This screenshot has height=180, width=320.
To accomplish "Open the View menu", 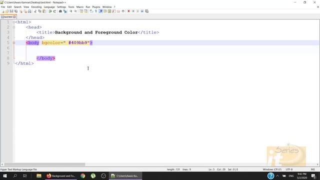I will 26,7.
